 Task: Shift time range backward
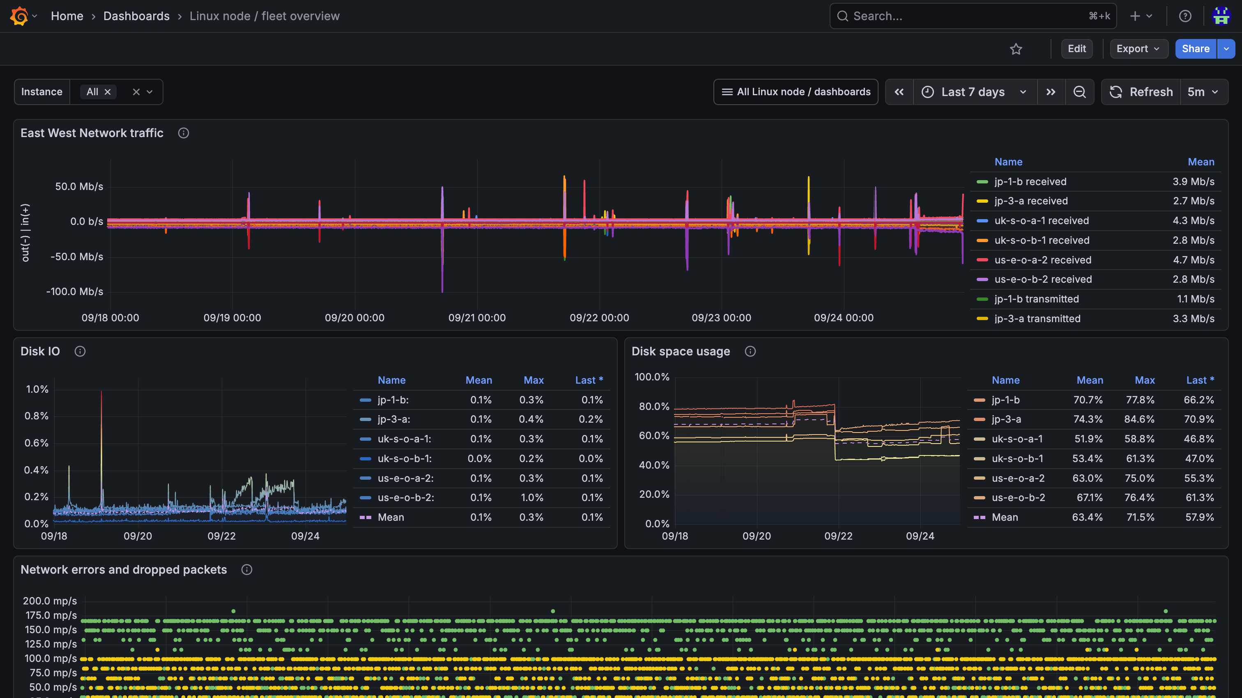point(899,92)
